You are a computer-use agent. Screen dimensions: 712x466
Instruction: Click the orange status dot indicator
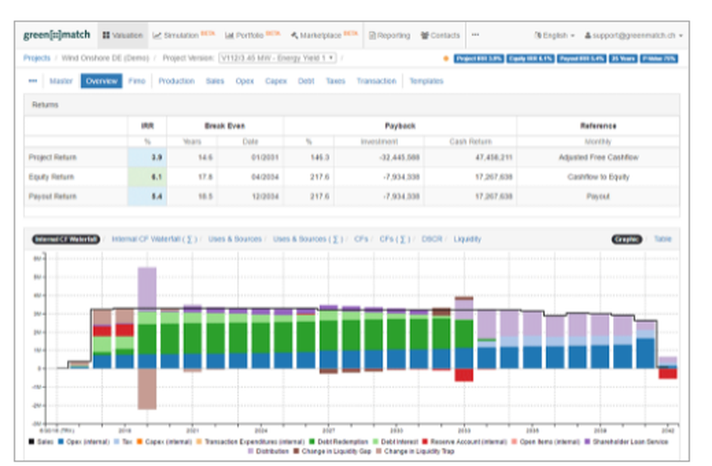click(x=446, y=58)
